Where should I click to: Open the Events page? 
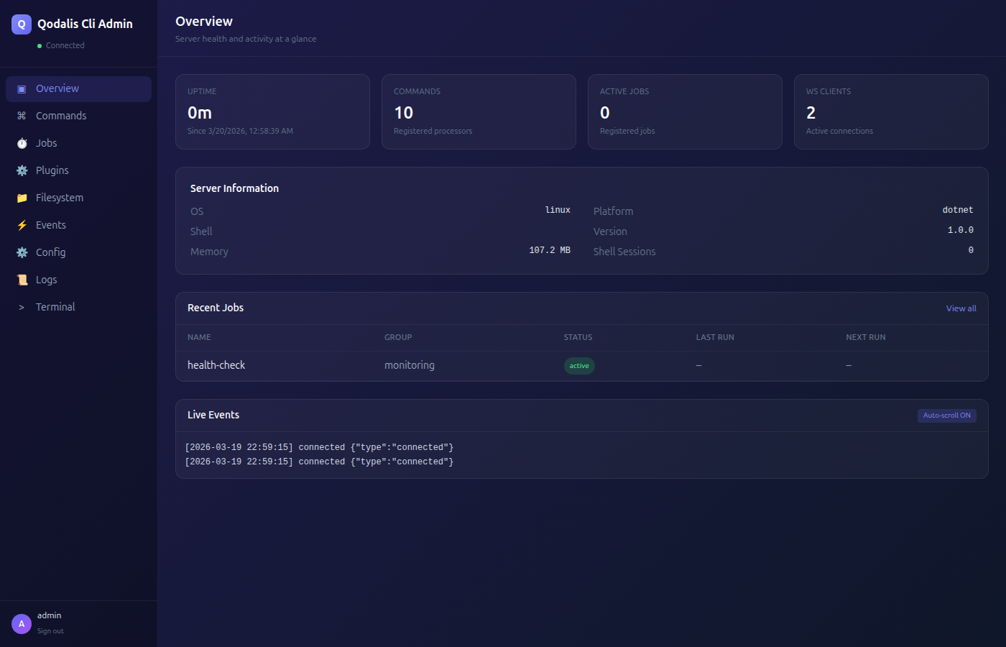click(x=78, y=225)
